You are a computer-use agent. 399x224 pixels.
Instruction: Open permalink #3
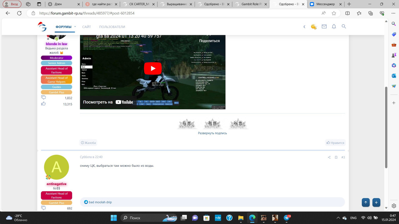click(x=343, y=157)
